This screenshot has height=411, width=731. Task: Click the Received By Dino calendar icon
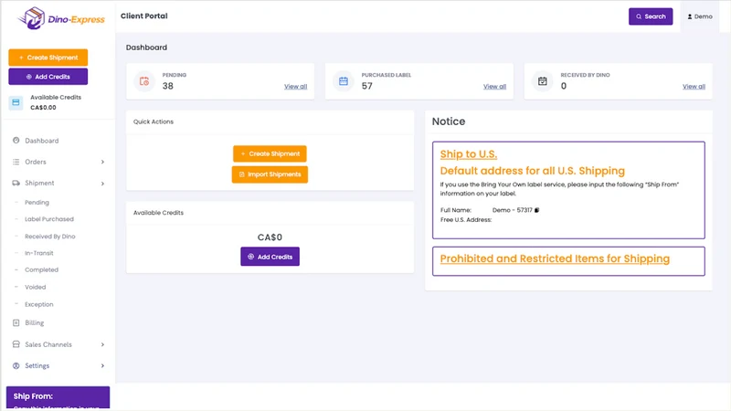click(542, 81)
